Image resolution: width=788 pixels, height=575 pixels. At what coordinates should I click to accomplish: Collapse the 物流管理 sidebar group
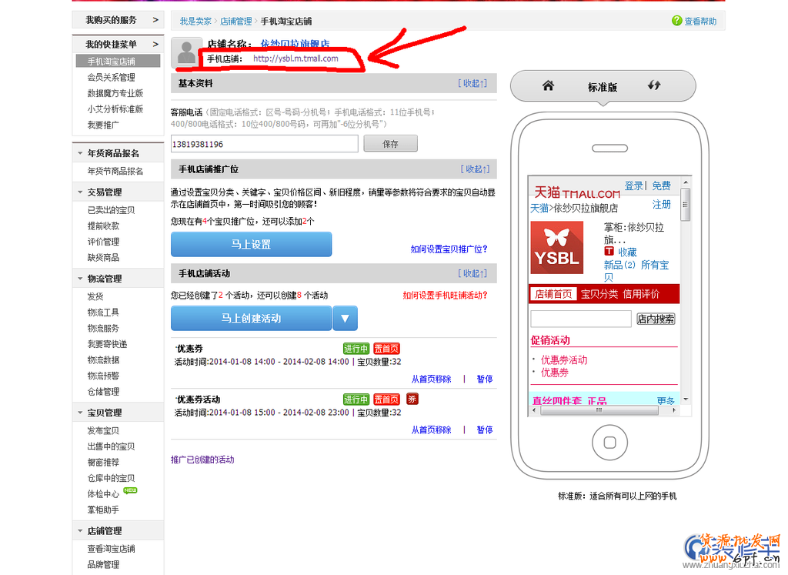[x=80, y=279]
